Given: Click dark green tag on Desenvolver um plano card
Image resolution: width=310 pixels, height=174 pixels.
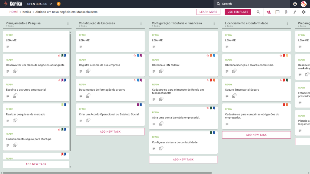Looking at the screenshot, I should point(62,56).
